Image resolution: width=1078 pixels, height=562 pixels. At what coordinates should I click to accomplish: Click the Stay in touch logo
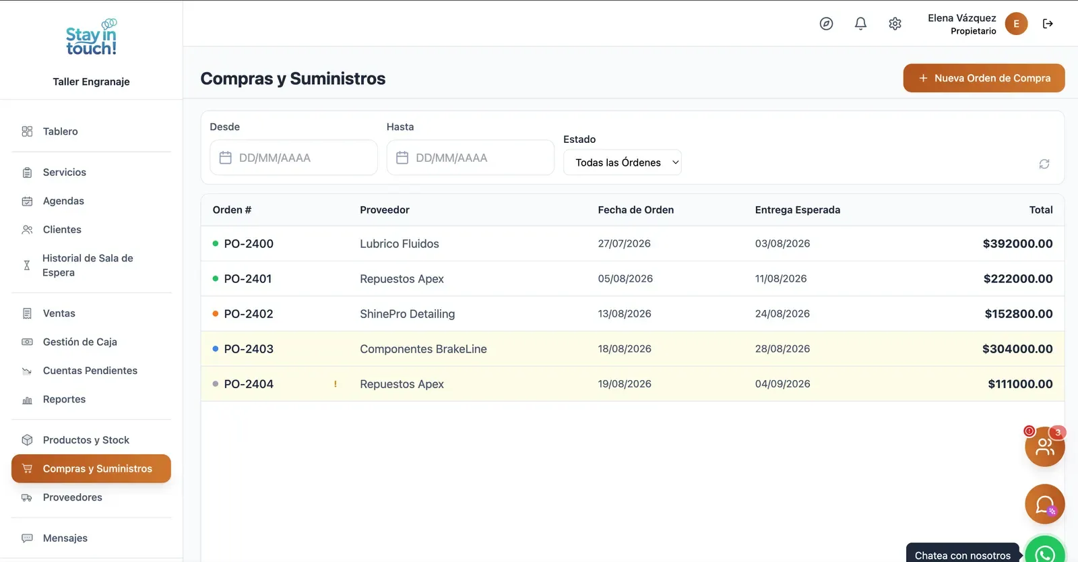pyautogui.click(x=91, y=38)
